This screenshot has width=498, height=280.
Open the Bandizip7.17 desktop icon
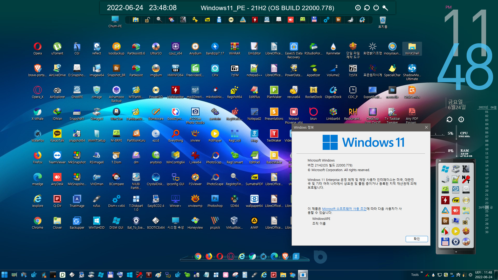pyautogui.click(x=215, y=49)
